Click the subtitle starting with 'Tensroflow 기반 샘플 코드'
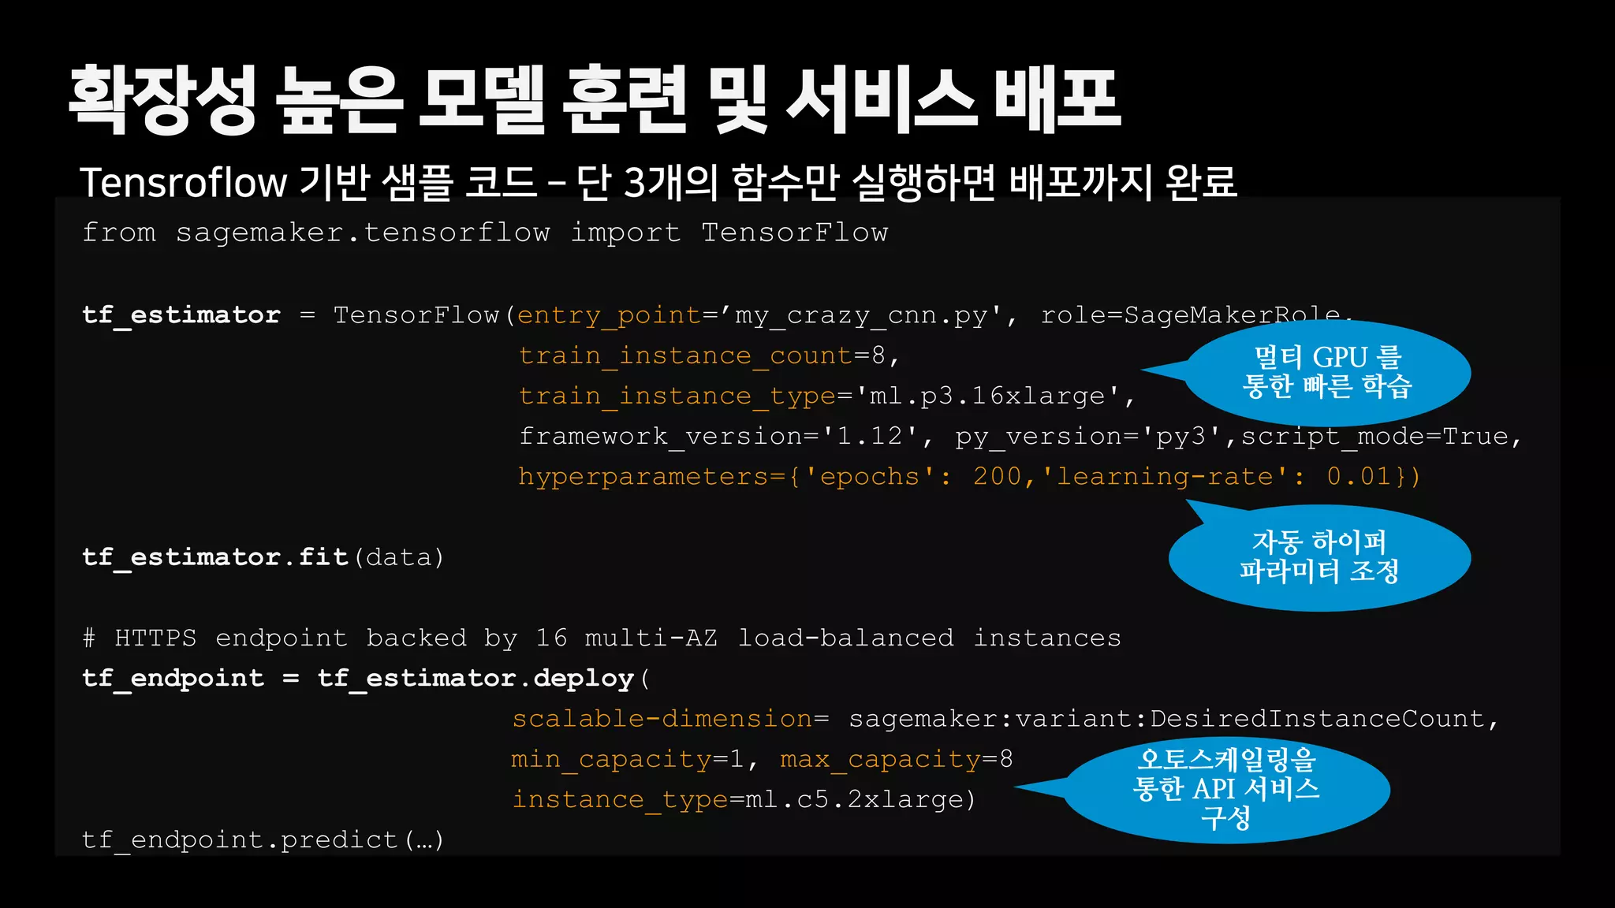Viewport: 1615px width, 908px height. tap(658, 182)
